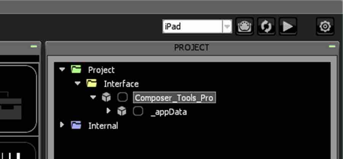This screenshot has height=159, width=343.
Task: Click the blue Internal folder icon
Action: [x=76, y=125]
